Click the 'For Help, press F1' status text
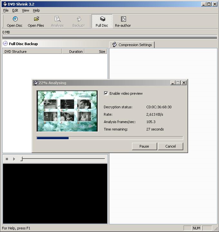This screenshot has height=232, width=219. (16, 228)
